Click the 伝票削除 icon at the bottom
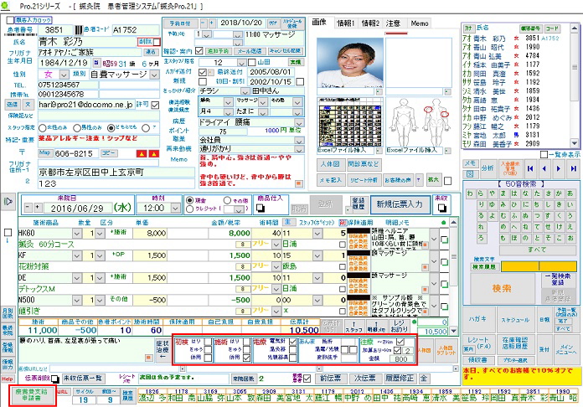The width and height of the screenshot is (583, 407). coord(54,379)
